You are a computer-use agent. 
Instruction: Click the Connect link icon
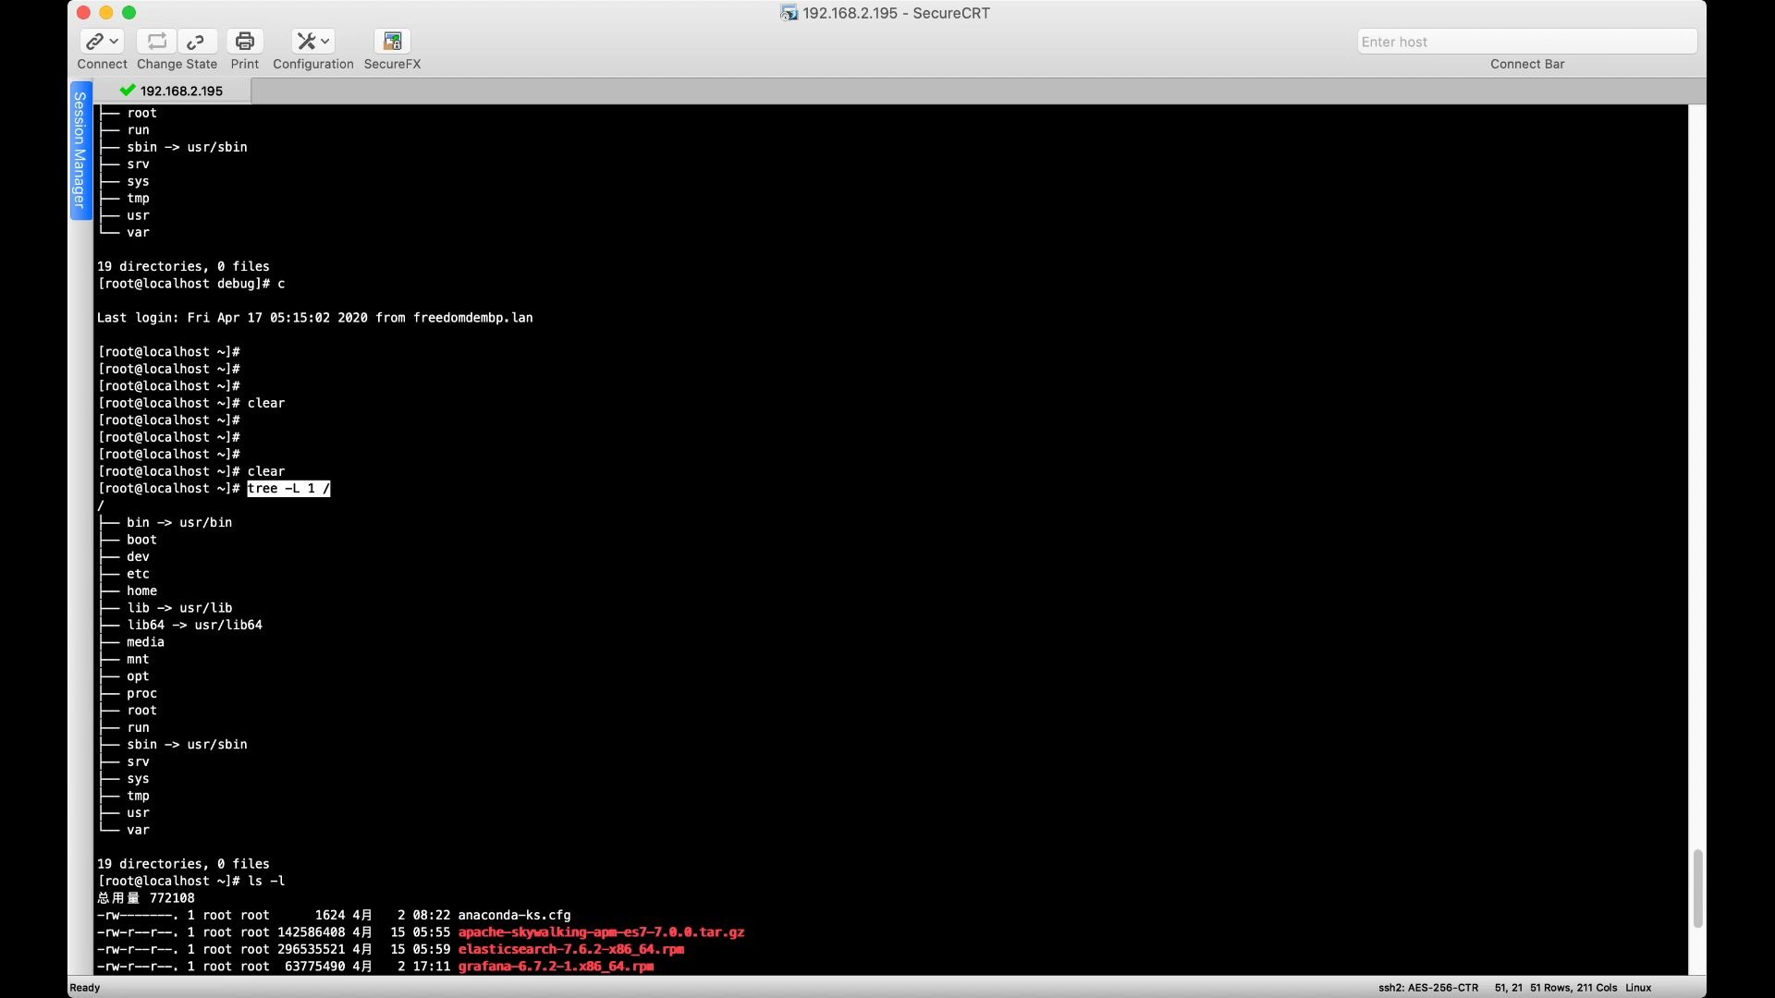tap(94, 41)
